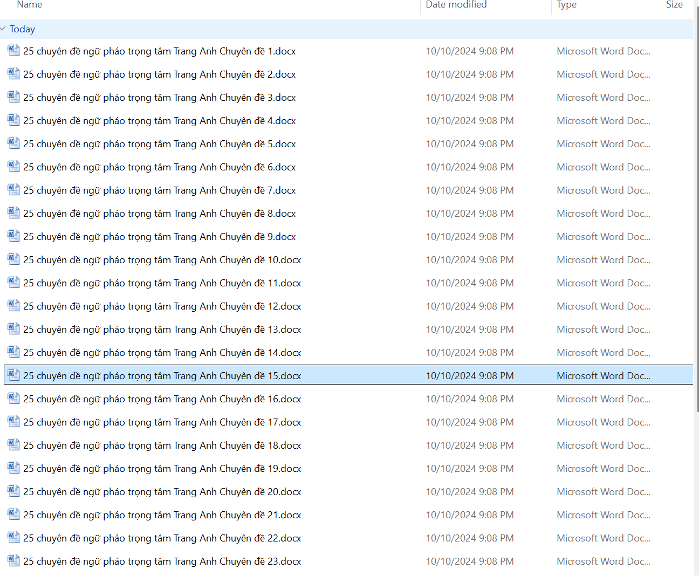The image size is (699, 576).
Task: Select file name Chuyên đề 3.docx
Action: click(160, 98)
